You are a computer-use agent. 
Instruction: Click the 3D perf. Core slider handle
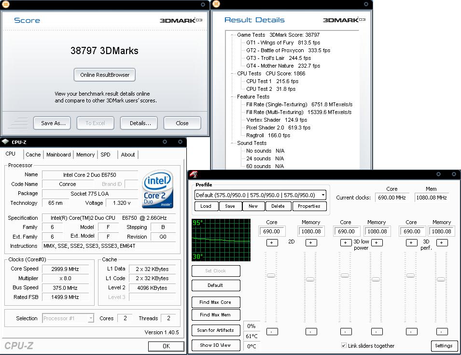tap(410, 276)
